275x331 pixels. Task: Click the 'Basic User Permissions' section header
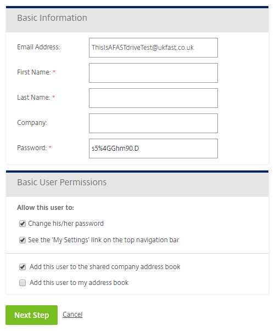point(61,182)
